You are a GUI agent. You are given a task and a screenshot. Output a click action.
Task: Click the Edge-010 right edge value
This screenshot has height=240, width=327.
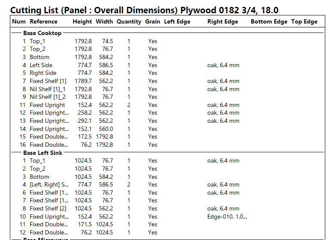click(x=227, y=216)
